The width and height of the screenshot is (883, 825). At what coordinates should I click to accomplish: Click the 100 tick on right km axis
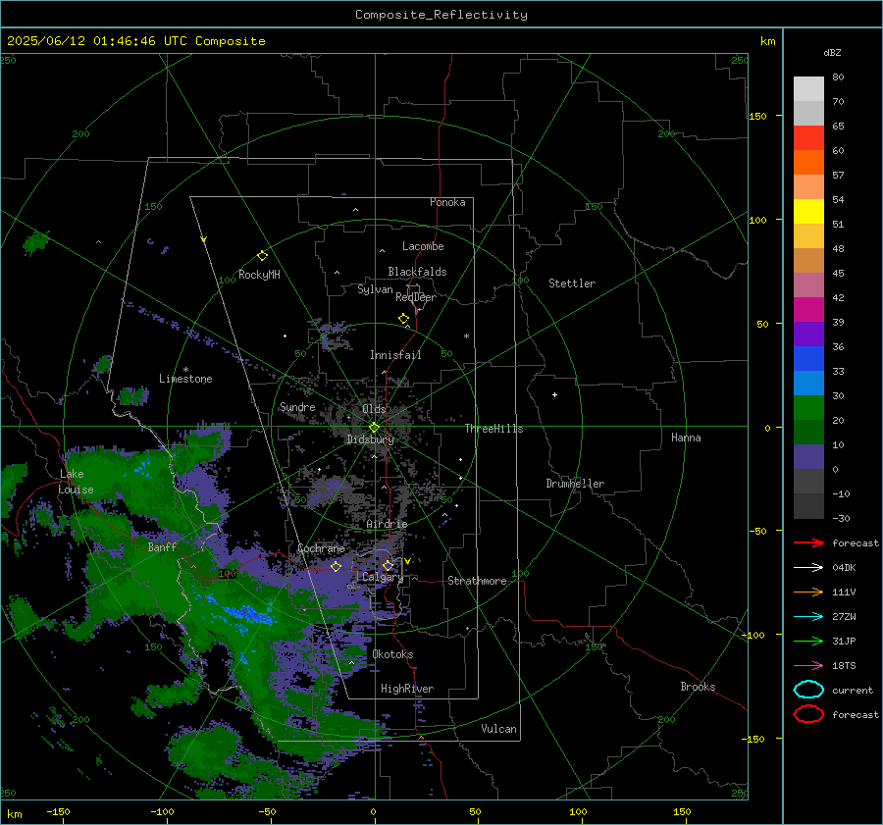[757, 220]
